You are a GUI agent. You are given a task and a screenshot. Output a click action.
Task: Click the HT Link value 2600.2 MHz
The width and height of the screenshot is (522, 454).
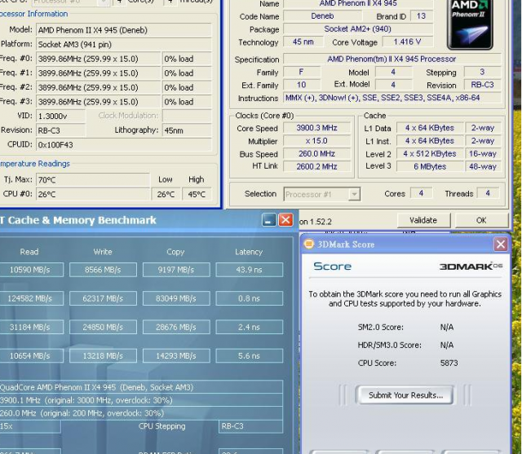click(x=316, y=166)
